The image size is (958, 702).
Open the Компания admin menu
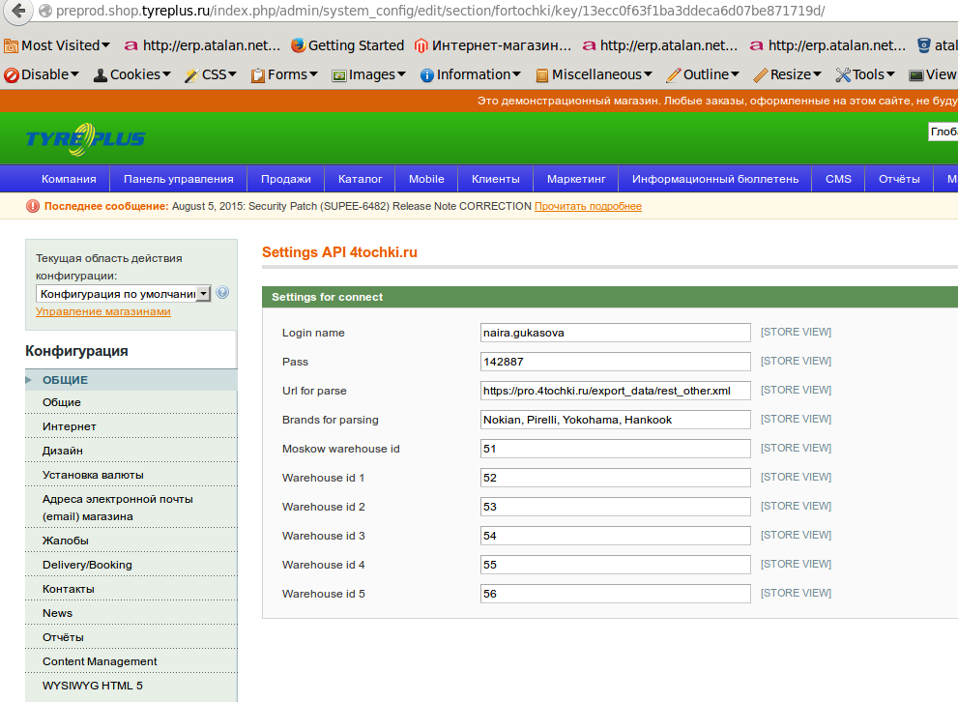tap(69, 179)
